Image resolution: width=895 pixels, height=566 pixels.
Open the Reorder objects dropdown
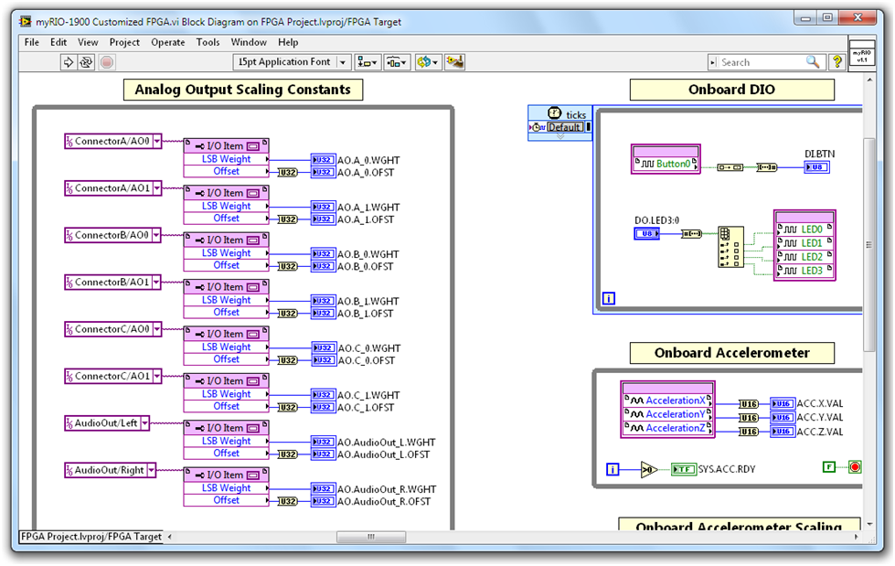[427, 62]
